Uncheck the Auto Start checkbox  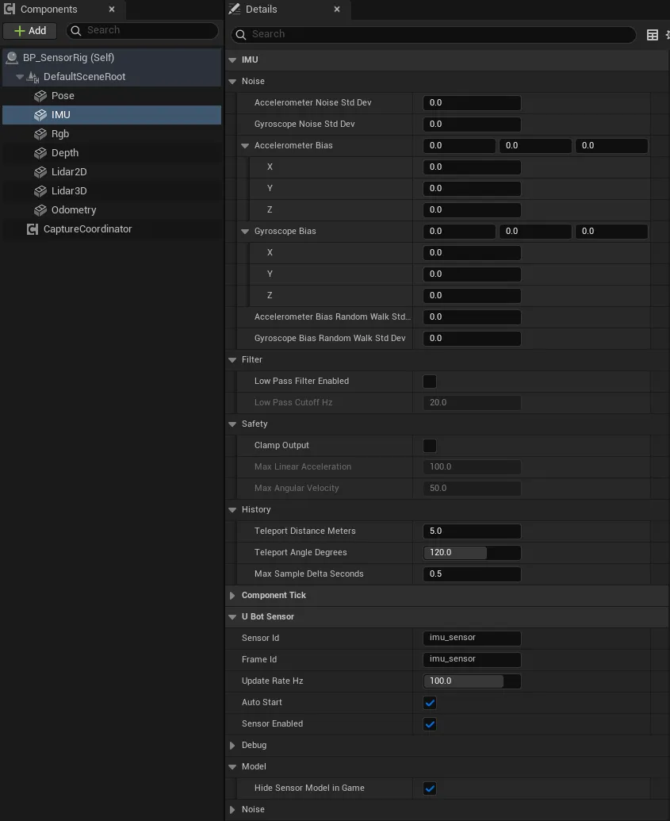[430, 703]
